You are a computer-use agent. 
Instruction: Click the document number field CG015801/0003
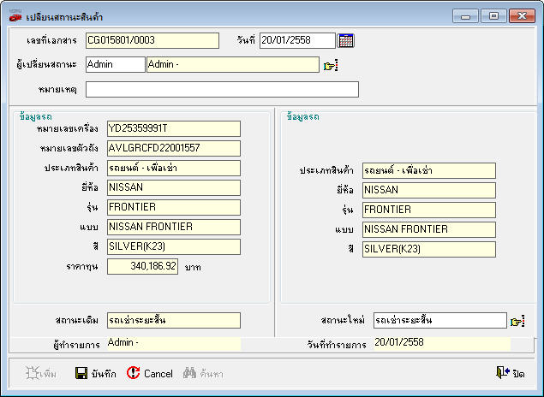click(152, 40)
